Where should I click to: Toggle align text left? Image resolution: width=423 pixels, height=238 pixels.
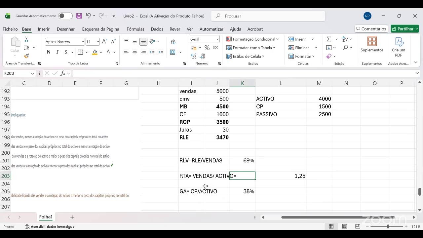126,52
